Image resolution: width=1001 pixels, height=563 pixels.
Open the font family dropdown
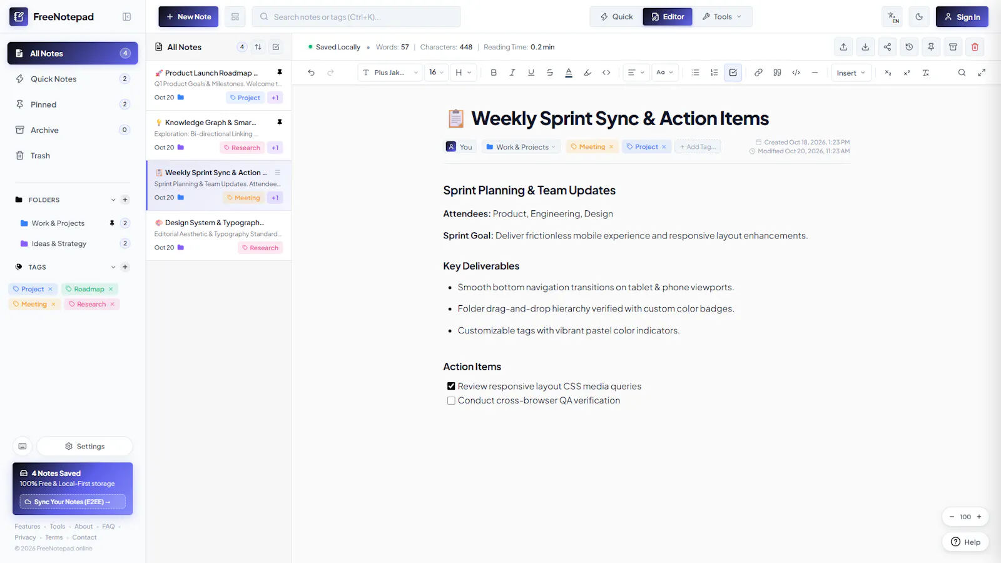(391, 73)
